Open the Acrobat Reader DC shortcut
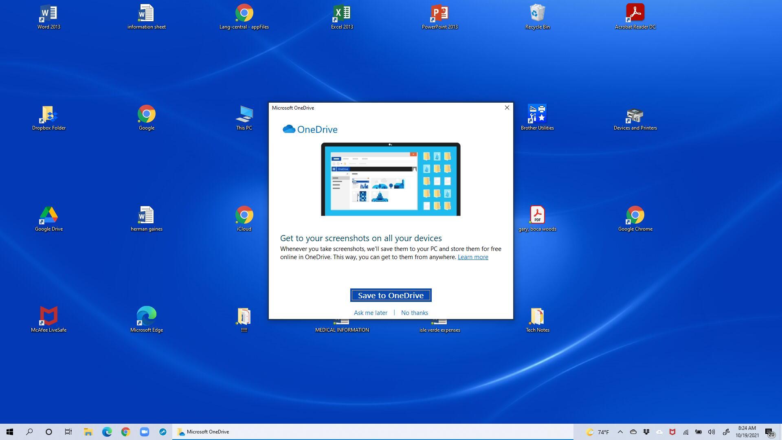 tap(635, 17)
